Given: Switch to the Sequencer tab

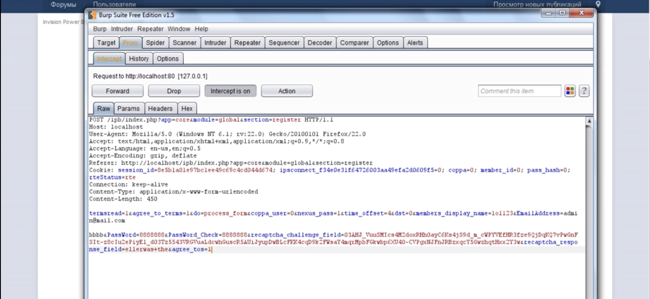Looking at the screenshot, I should 284,42.
